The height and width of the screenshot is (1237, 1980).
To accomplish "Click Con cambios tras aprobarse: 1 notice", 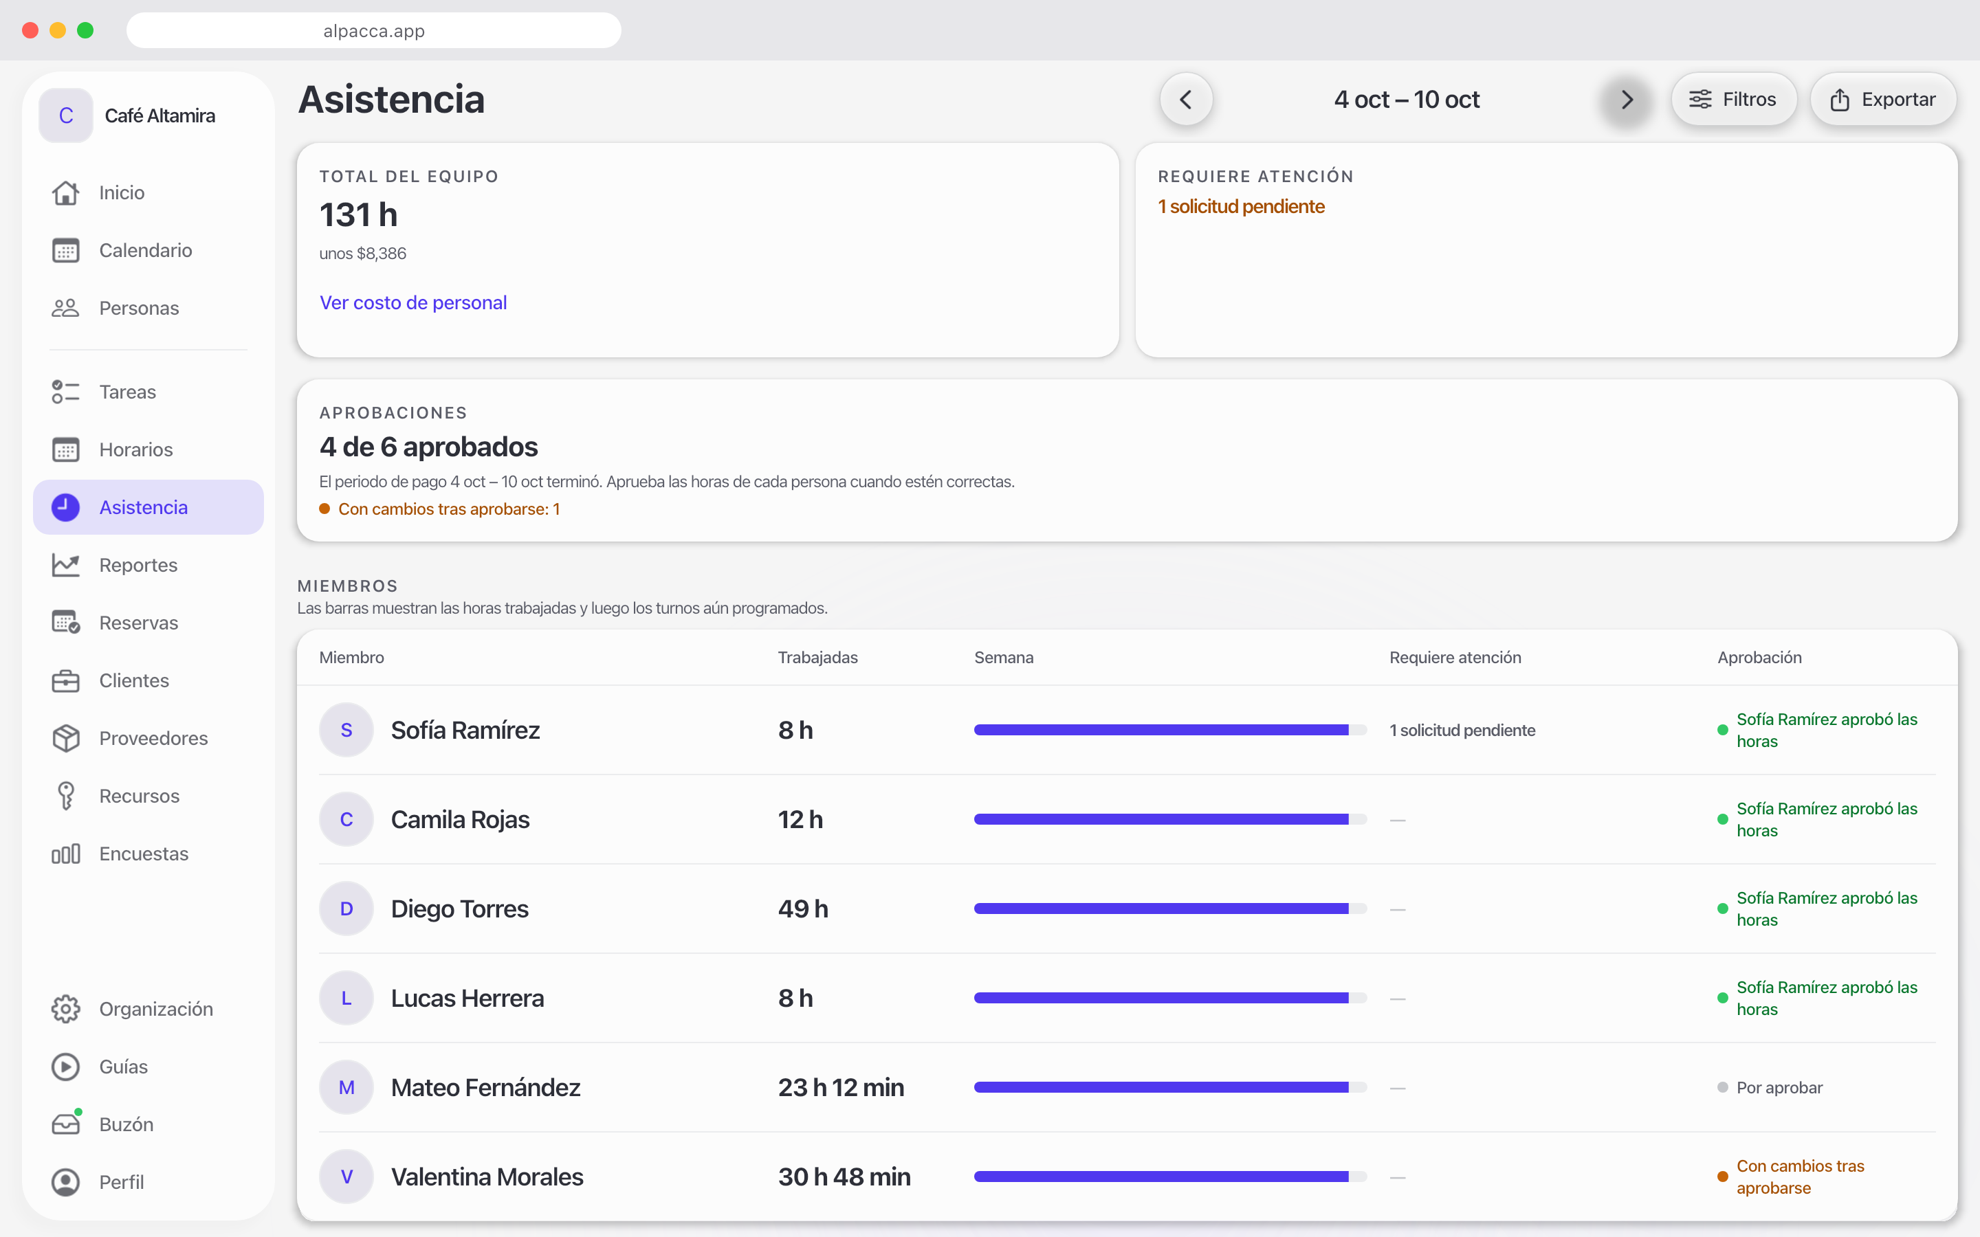I will [x=440, y=509].
